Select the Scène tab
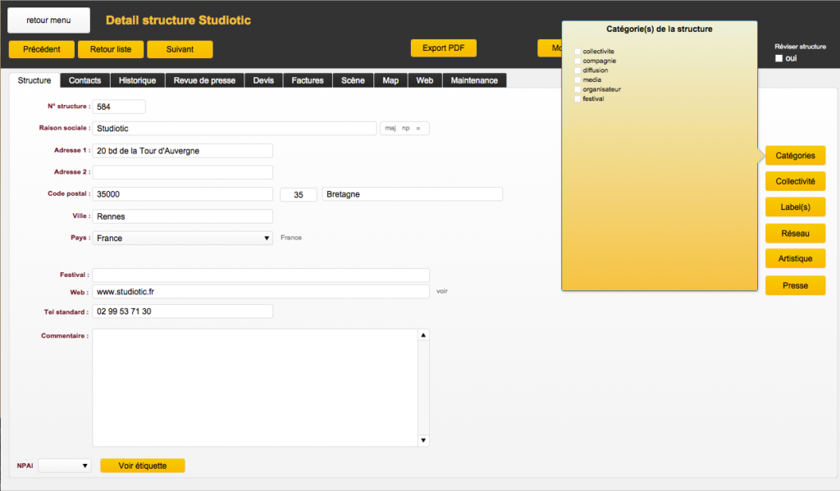Screen dimensions: 840x491 click(353, 80)
